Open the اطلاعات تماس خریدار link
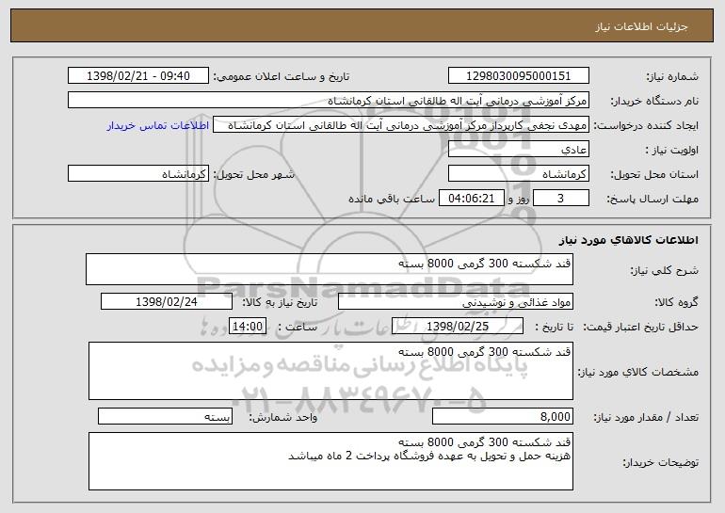Screen dimensions: 725x513 point(158,126)
